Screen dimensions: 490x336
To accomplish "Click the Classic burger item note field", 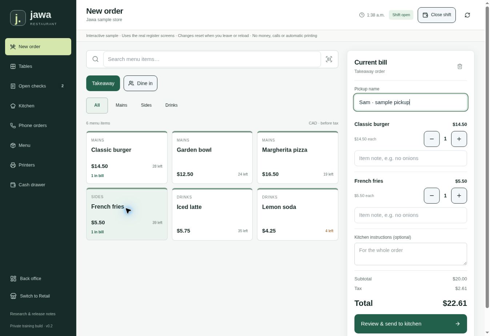I will [411, 158].
